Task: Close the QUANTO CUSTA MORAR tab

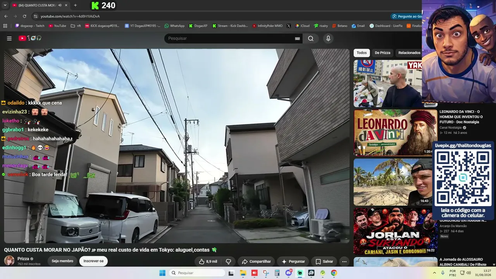Action: coord(66,5)
